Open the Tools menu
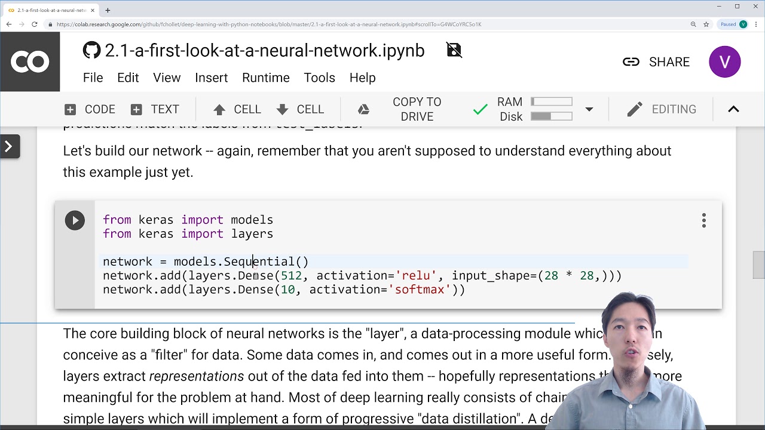765x430 pixels. pos(319,78)
